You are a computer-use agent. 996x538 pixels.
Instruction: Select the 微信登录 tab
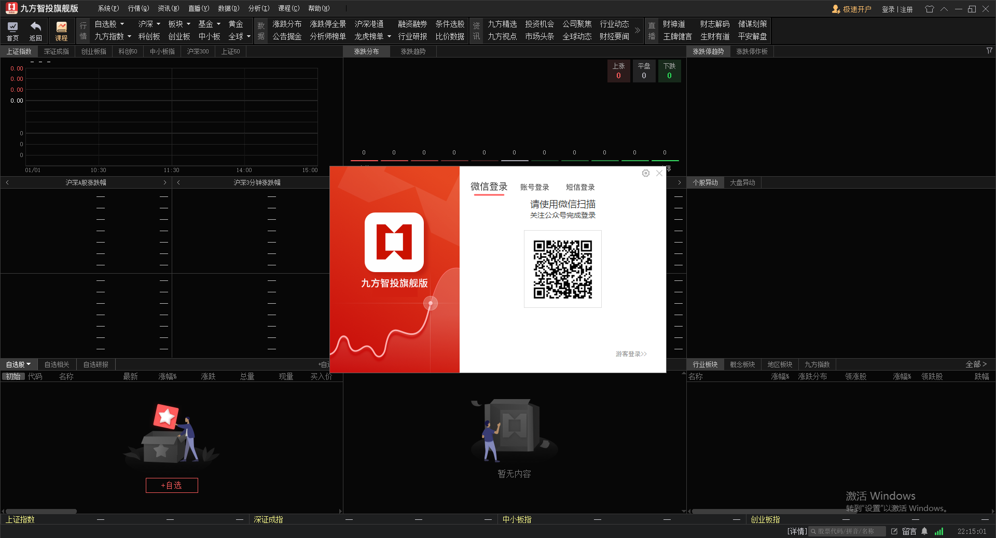tap(489, 187)
